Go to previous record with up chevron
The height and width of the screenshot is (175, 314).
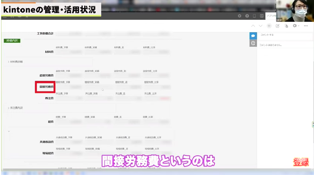pos(253,26)
